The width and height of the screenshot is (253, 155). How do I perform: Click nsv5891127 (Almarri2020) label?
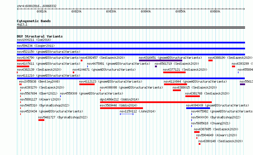[x=40, y=99]
